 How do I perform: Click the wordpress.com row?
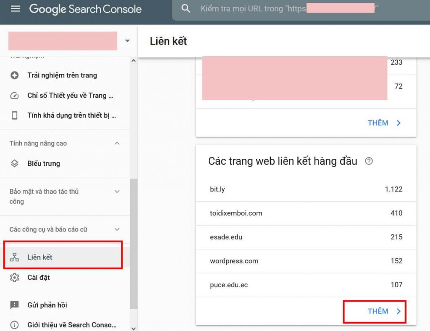pyautogui.click(x=306, y=261)
